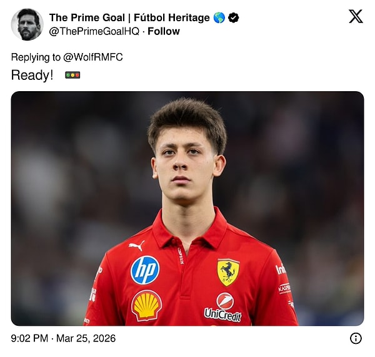375x357 pixels.
Task: Open The Prime Goal profile avatar
Action: [27, 24]
